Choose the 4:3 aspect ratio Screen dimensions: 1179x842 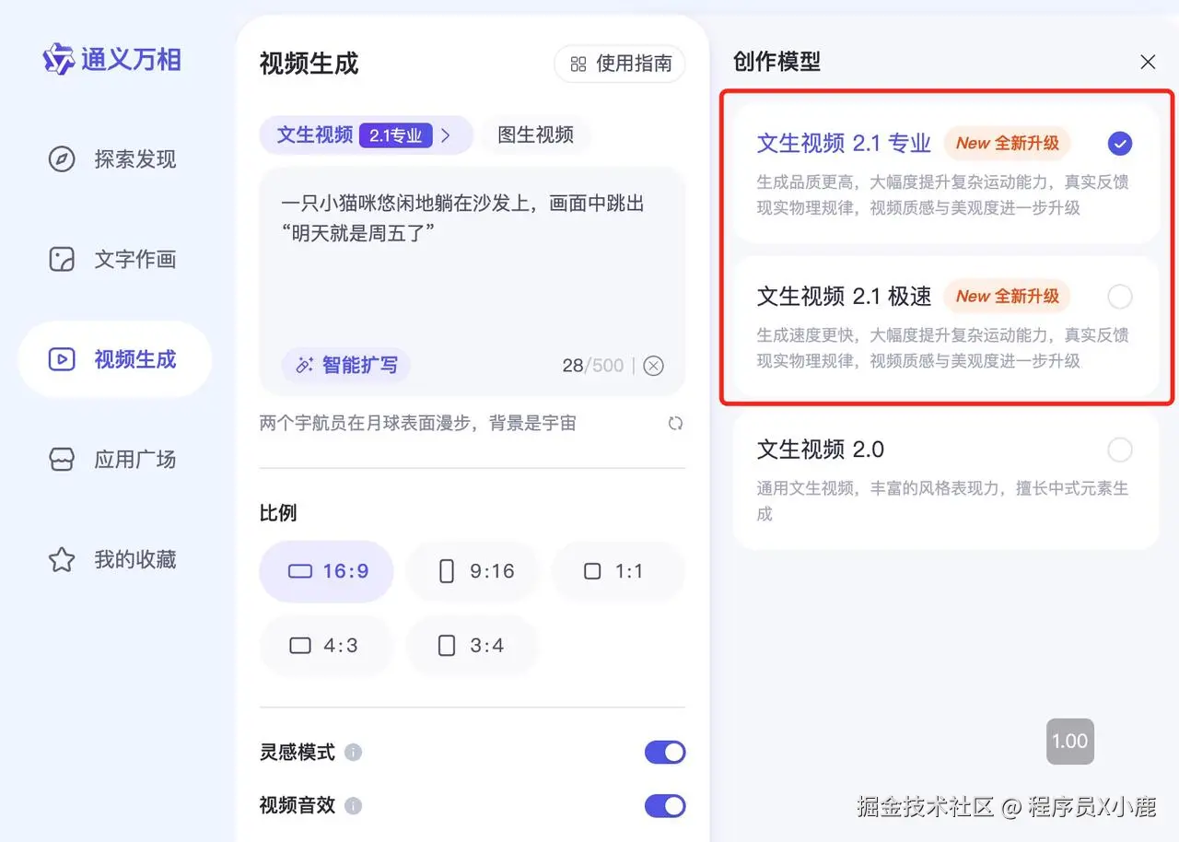click(x=327, y=646)
